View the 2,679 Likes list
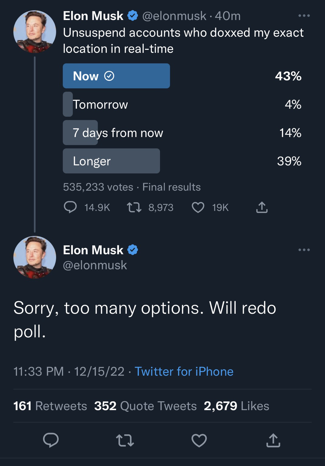The image size is (325, 466). click(x=236, y=406)
